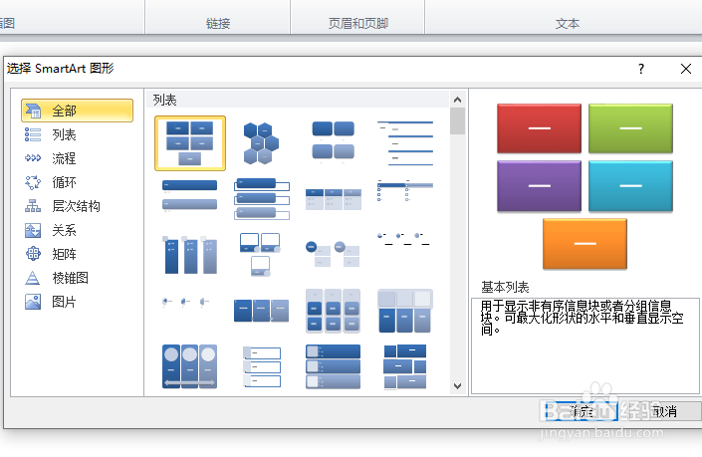Choose the vertical picture bar list thumbnail
This screenshot has height=457, width=702.
click(333, 366)
